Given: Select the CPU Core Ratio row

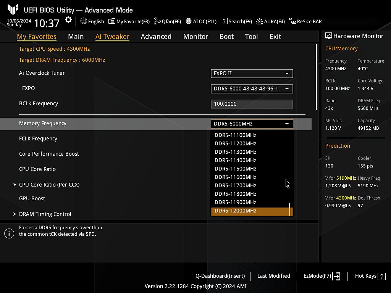Looking at the screenshot, I should [37, 169].
